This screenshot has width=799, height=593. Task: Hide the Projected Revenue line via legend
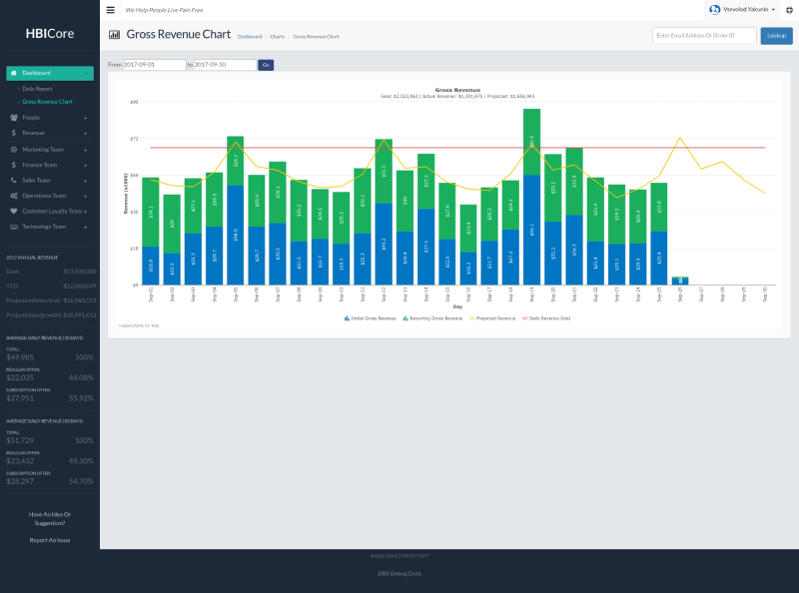coord(492,317)
